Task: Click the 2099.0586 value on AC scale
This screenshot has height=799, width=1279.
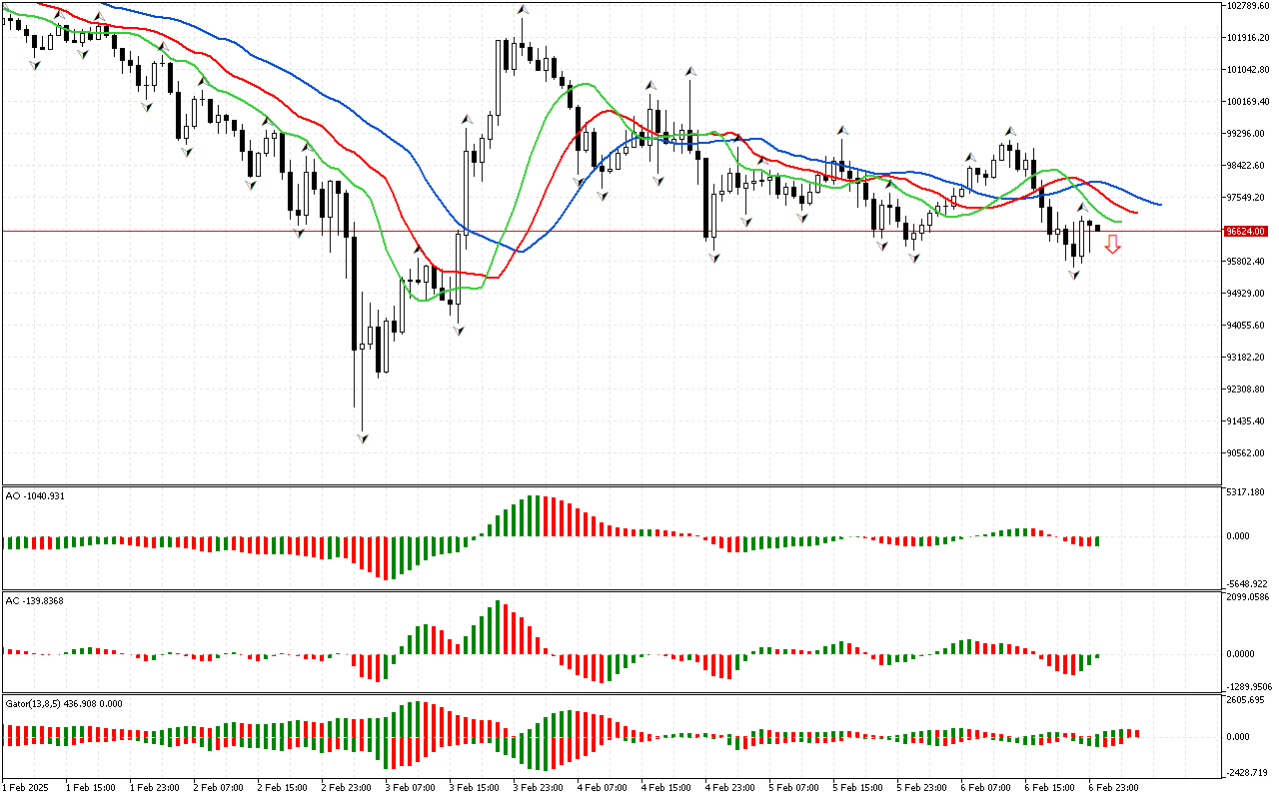Action: tap(1247, 597)
